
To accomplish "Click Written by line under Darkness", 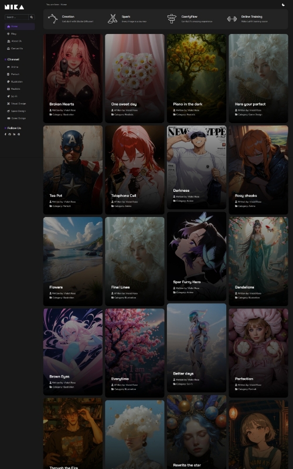I will point(186,197).
